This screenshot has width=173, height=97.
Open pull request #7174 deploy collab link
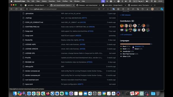point(82,40)
